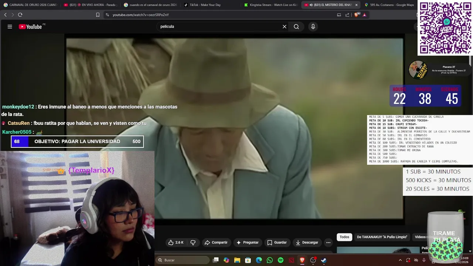The height and width of the screenshot is (266, 473).
Task: Click the Windows taskbar Buscar search box
Action: click(x=183, y=260)
